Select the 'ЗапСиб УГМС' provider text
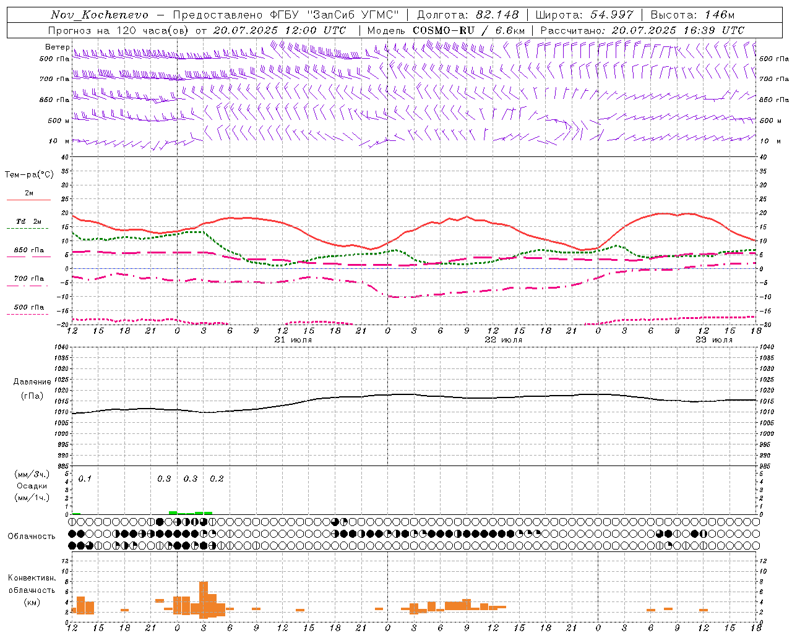The image size is (792, 633). [353, 15]
